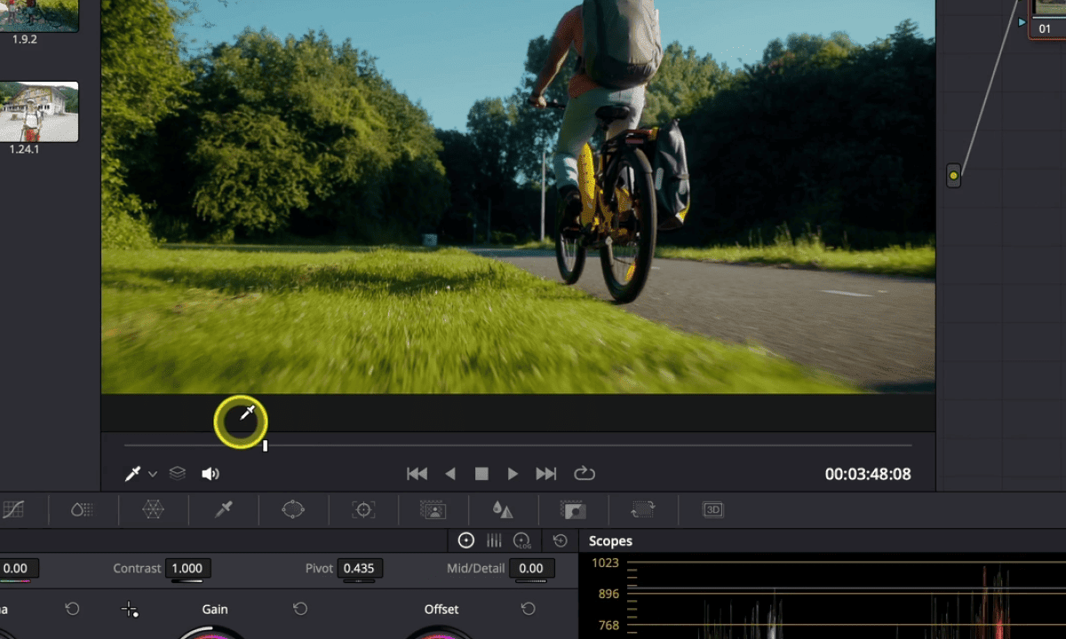Reset the Gain color wheel
1066x639 pixels.
pos(300,609)
